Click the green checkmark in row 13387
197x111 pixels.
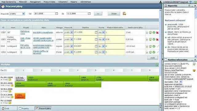tap(154, 32)
